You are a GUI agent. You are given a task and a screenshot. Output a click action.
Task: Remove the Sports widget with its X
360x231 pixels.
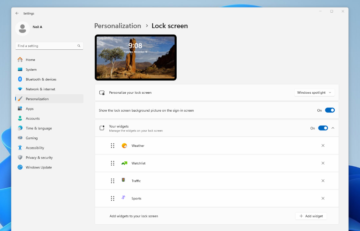[x=323, y=198]
